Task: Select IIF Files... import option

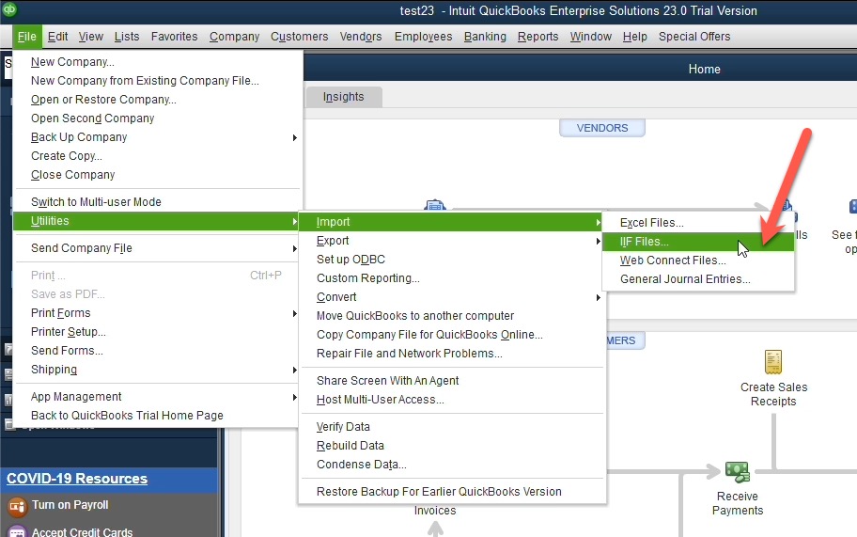Action: click(x=698, y=242)
